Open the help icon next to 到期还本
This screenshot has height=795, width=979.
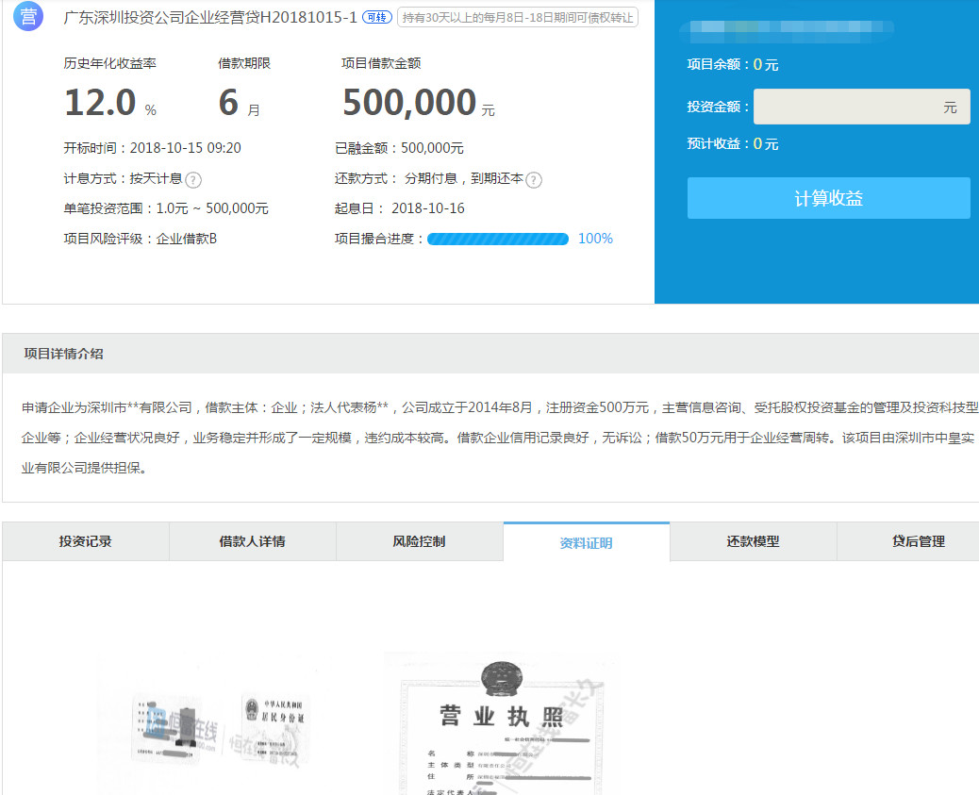click(x=534, y=179)
